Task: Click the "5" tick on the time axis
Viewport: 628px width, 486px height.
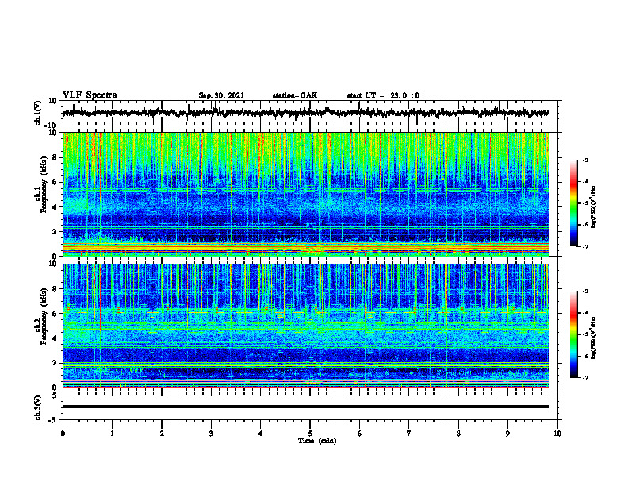Action: coord(310,434)
